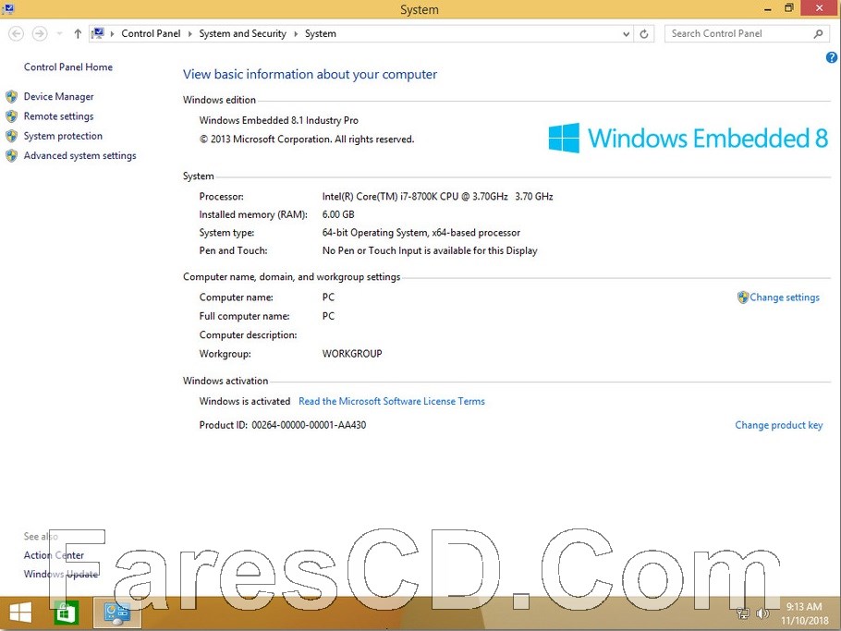Select the 64-bit Operating System text
Screen dimensions: 841x631
point(421,233)
